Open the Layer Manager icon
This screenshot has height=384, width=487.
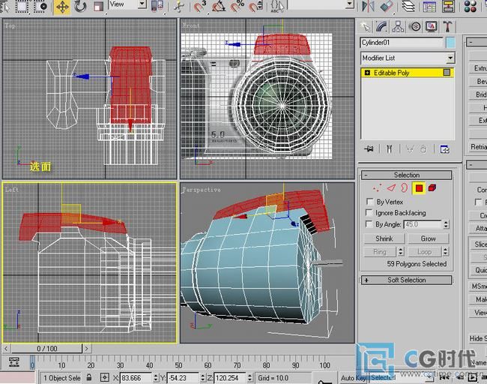[x=408, y=6]
